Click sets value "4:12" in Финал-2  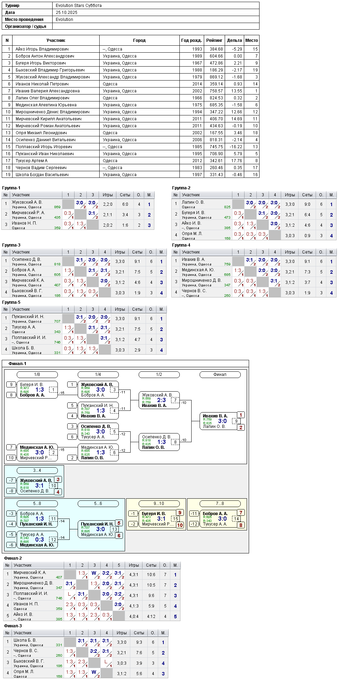point(151,617)
